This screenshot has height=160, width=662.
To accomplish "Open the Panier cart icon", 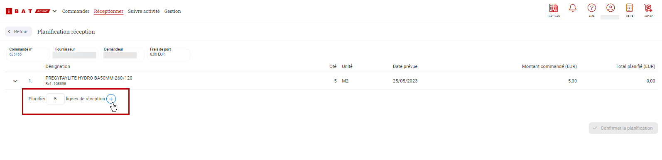I will click(648, 8).
